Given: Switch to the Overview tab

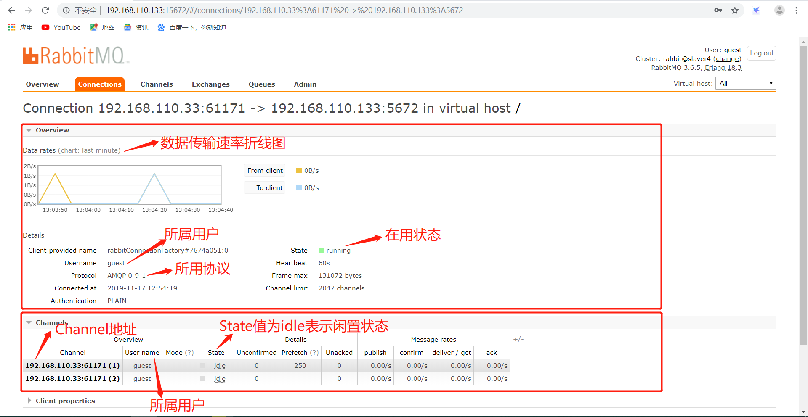Looking at the screenshot, I should pos(43,84).
